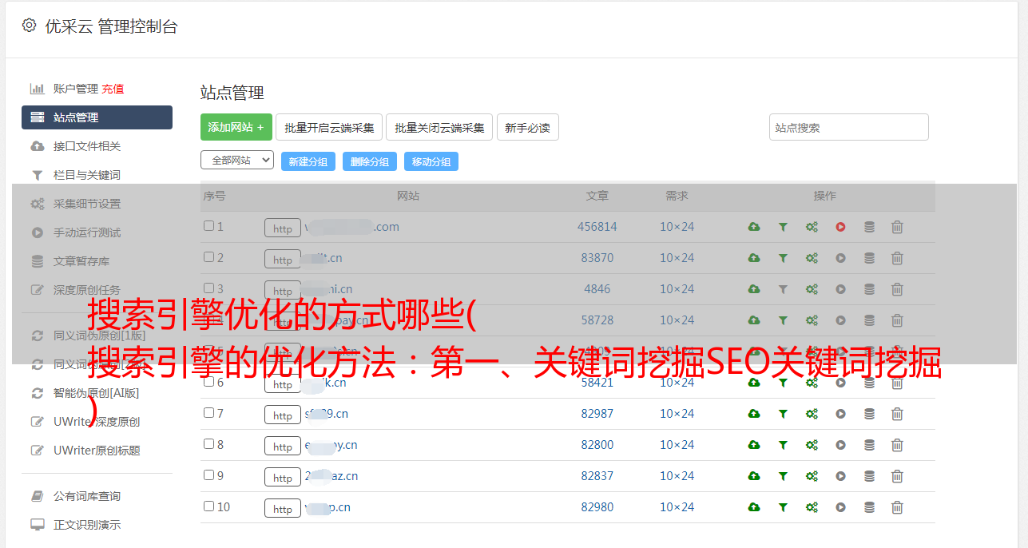
Task: Click the gray filter icon in row 3
Action: [783, 289]
